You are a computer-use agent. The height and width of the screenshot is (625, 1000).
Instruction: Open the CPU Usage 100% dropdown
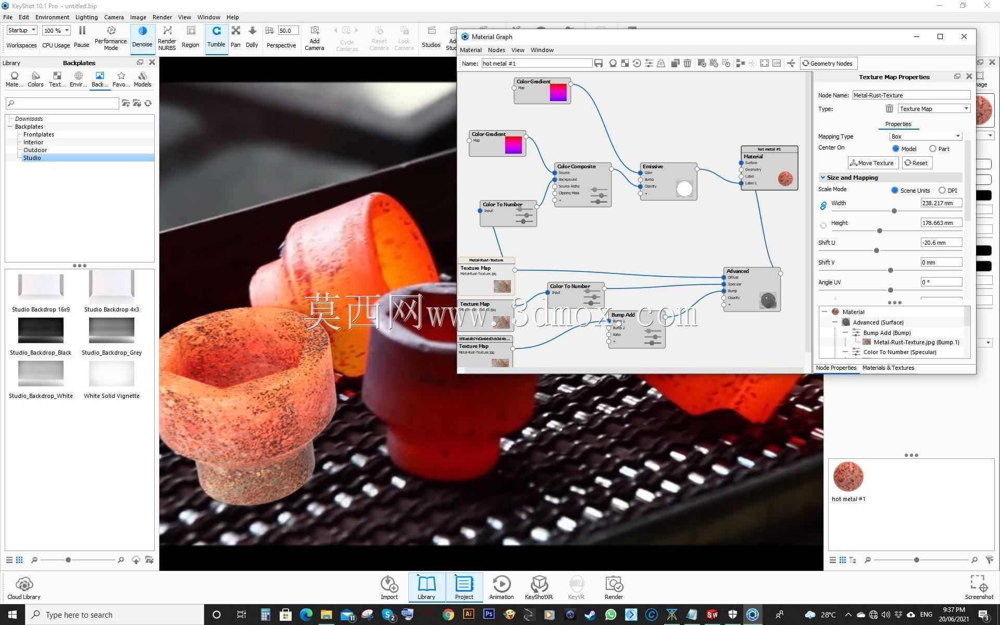tap(56, 30)
